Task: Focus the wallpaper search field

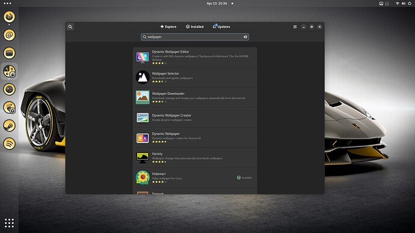Action: click(195, 37)
